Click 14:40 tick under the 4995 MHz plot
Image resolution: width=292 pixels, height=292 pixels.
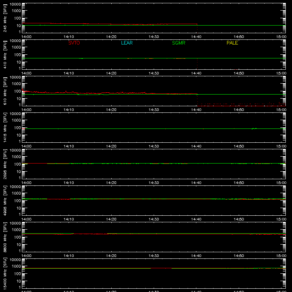pos(196,219)
